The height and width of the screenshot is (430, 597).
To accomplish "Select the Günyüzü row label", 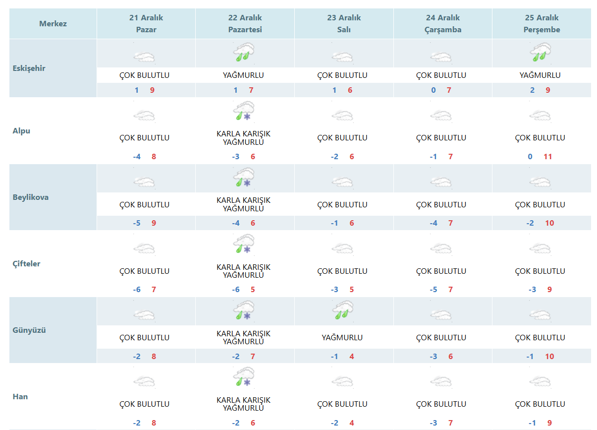I will (x=29, y=330).
